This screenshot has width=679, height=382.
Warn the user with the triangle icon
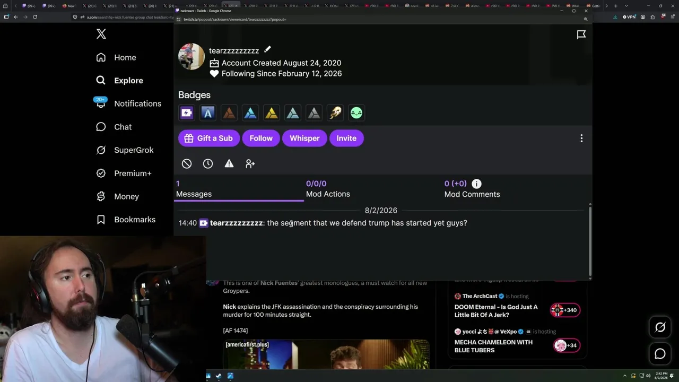[229, 164]
